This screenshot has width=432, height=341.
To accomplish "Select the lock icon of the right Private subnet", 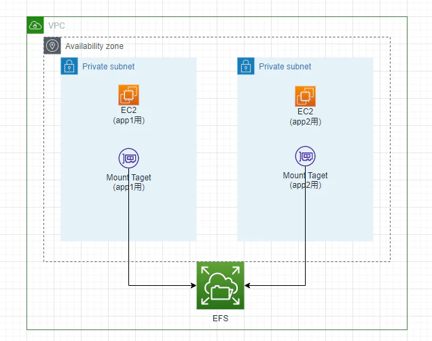I will (x=246, y=66).
